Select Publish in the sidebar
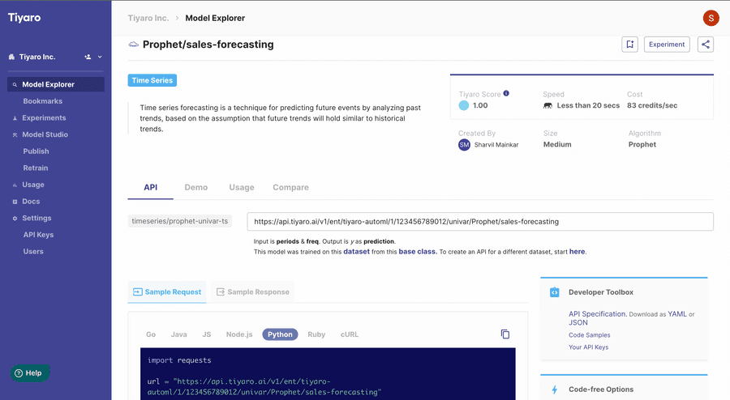730x400 pixels. coord(36,151)
